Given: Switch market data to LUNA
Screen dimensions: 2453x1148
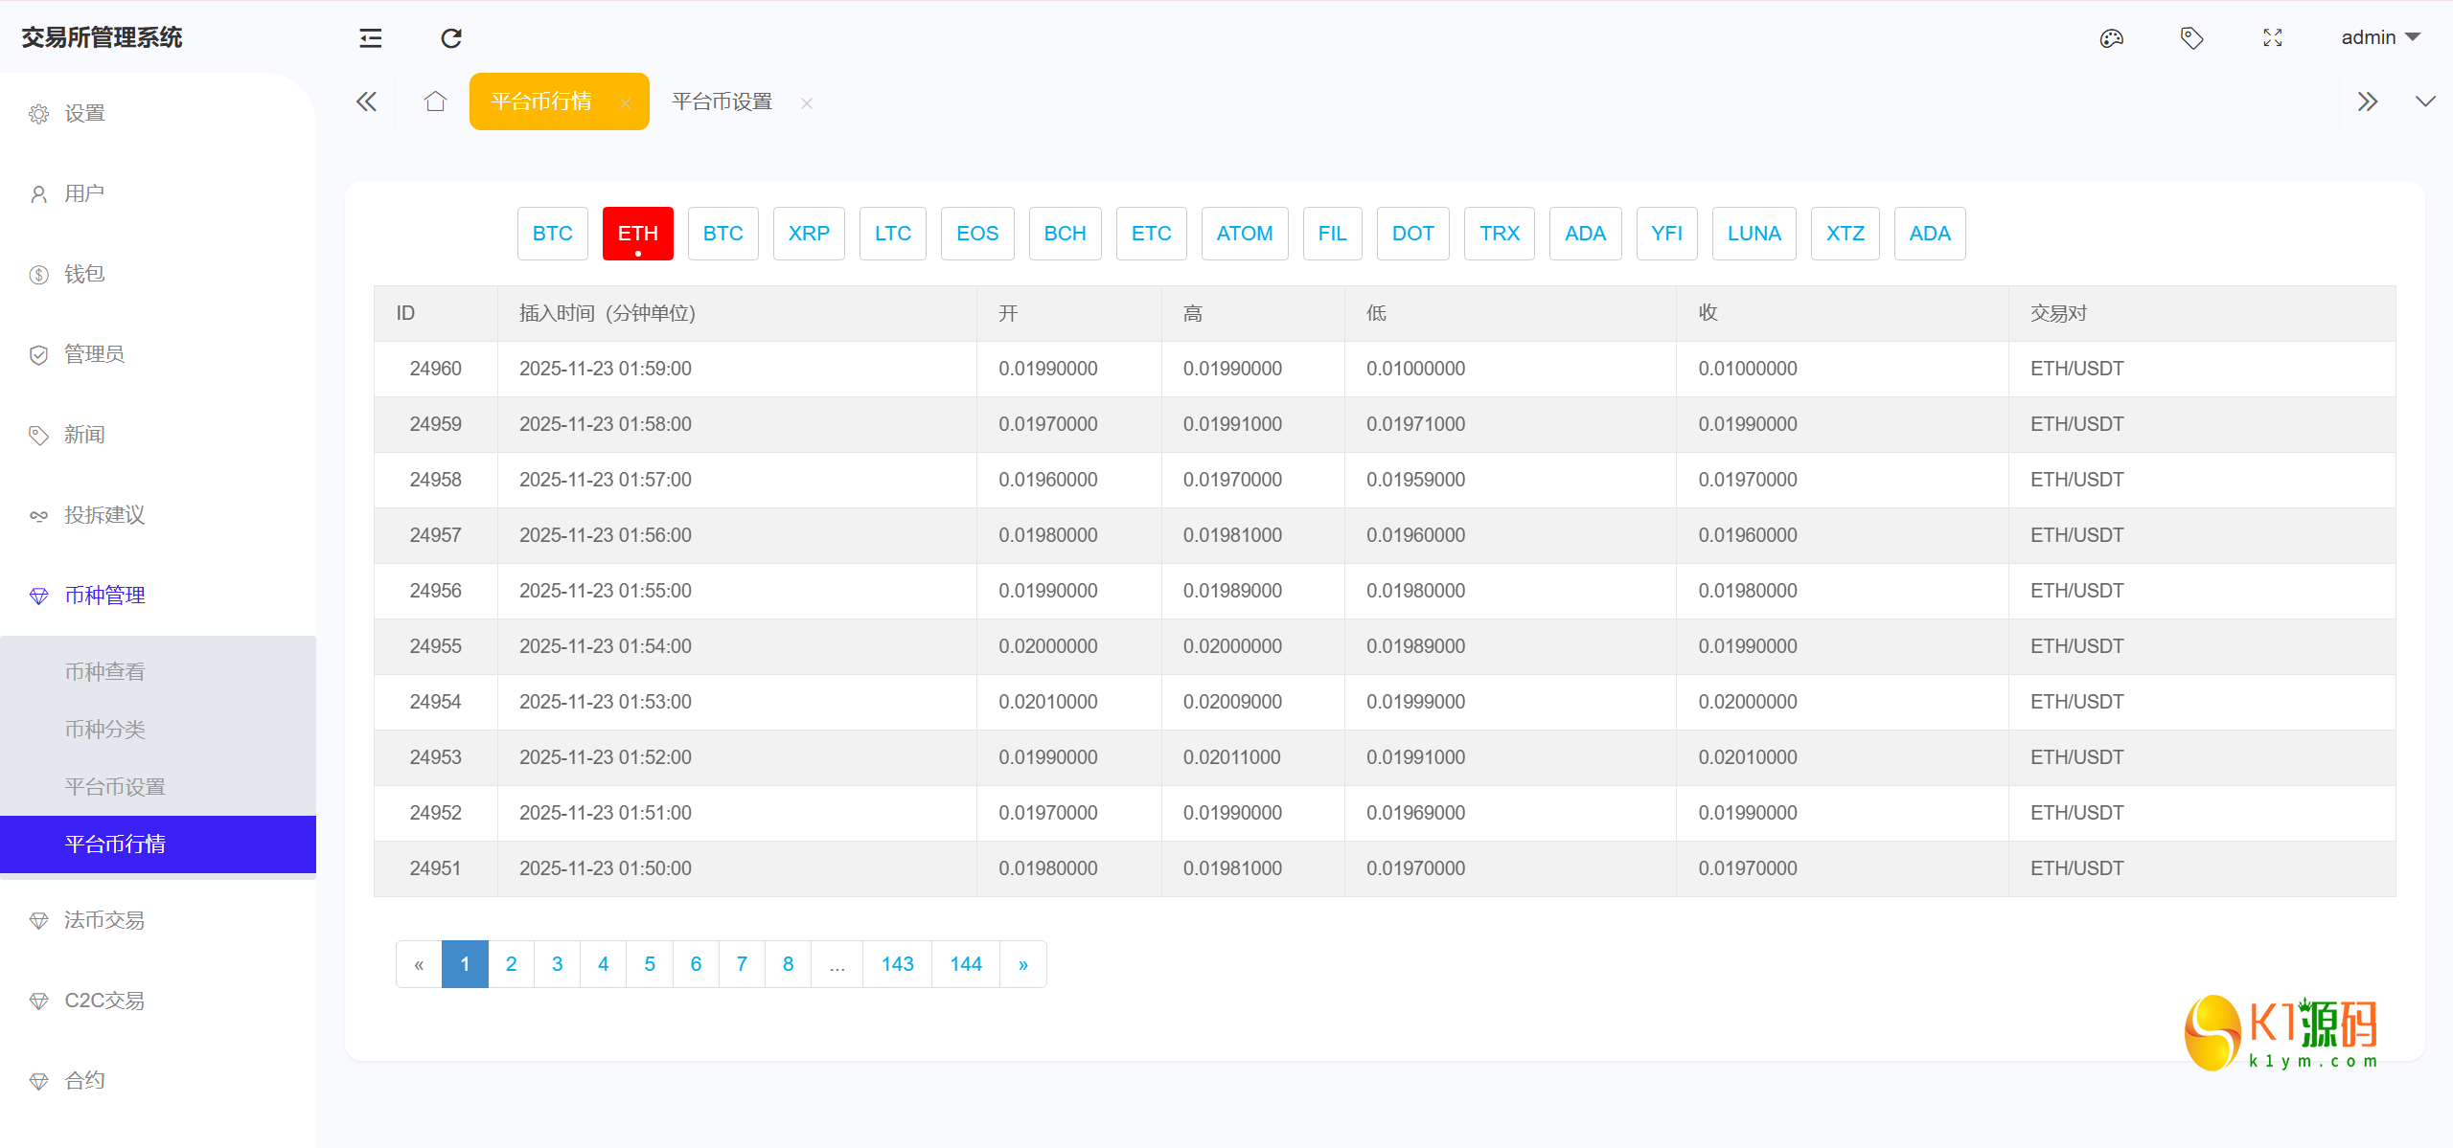Looking at the screenshot, I should point(1754,233).
